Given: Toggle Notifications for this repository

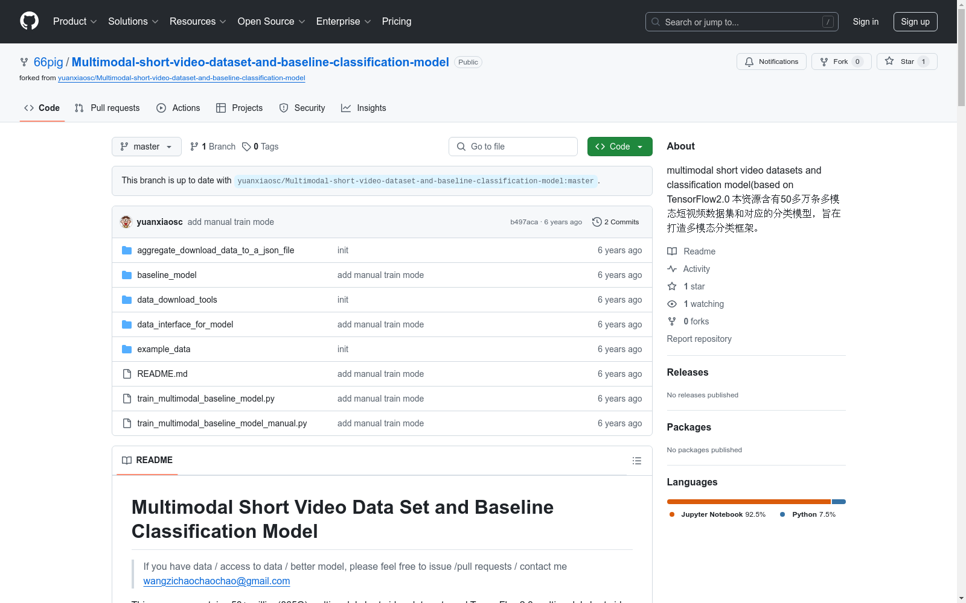Looking at the screenshot, I should [x=772, y=62].
